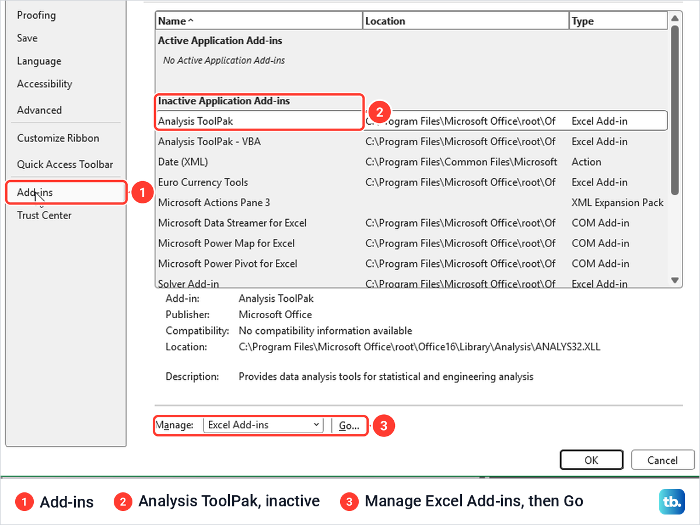Select the Solver Add-in row
This screenshot has height=525, width=700.
point(411,283)
